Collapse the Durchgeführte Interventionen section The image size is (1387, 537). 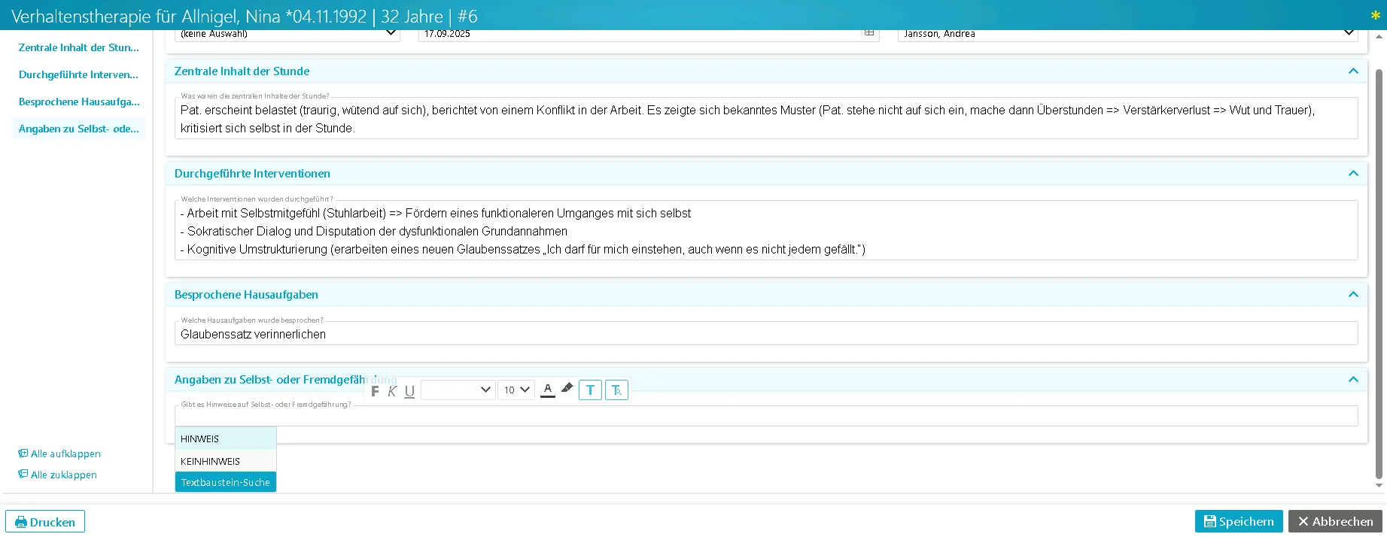pos(1353,174)
